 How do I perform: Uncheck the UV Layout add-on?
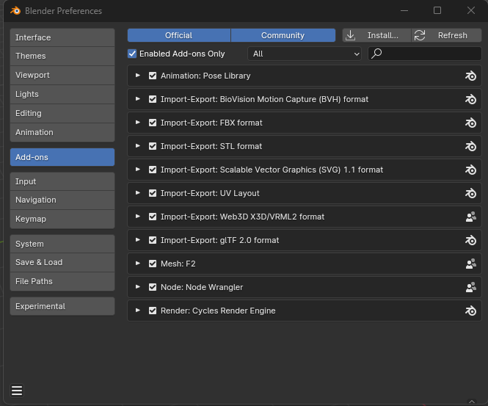coord(153,193)
